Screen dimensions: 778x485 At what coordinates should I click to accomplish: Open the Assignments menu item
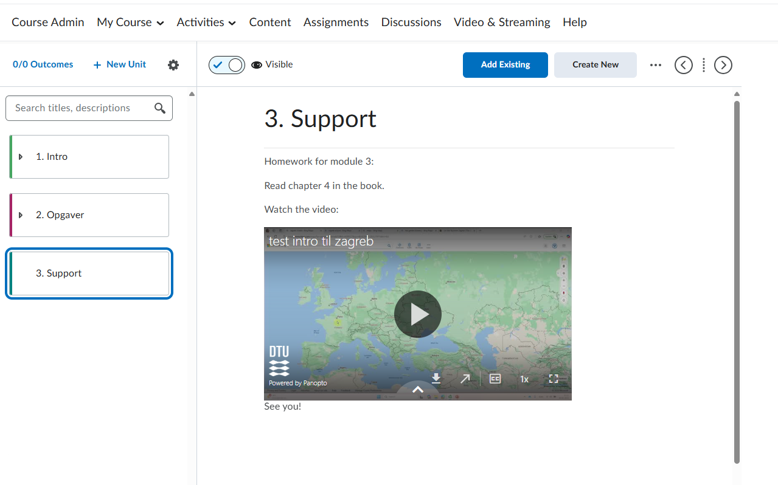coord(336,22)
